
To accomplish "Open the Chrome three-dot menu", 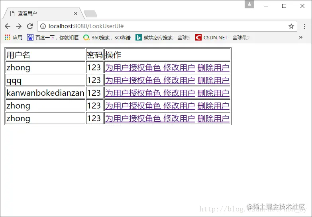I will 304,26.
